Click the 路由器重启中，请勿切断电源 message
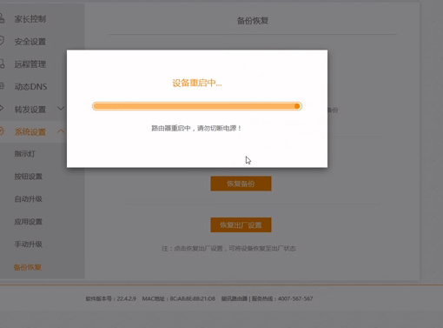 click(x=196, y=128)
